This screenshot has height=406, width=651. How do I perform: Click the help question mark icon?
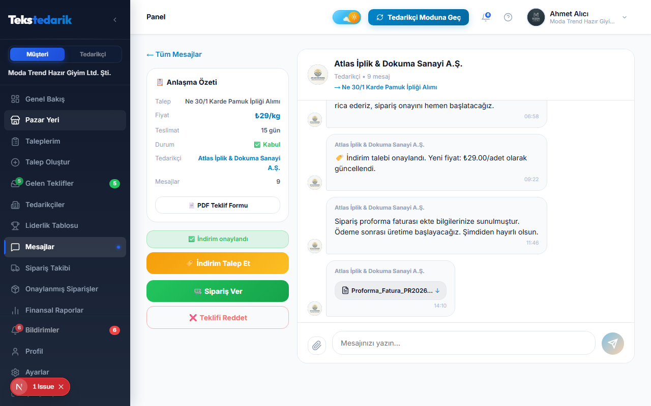point(508,17)
